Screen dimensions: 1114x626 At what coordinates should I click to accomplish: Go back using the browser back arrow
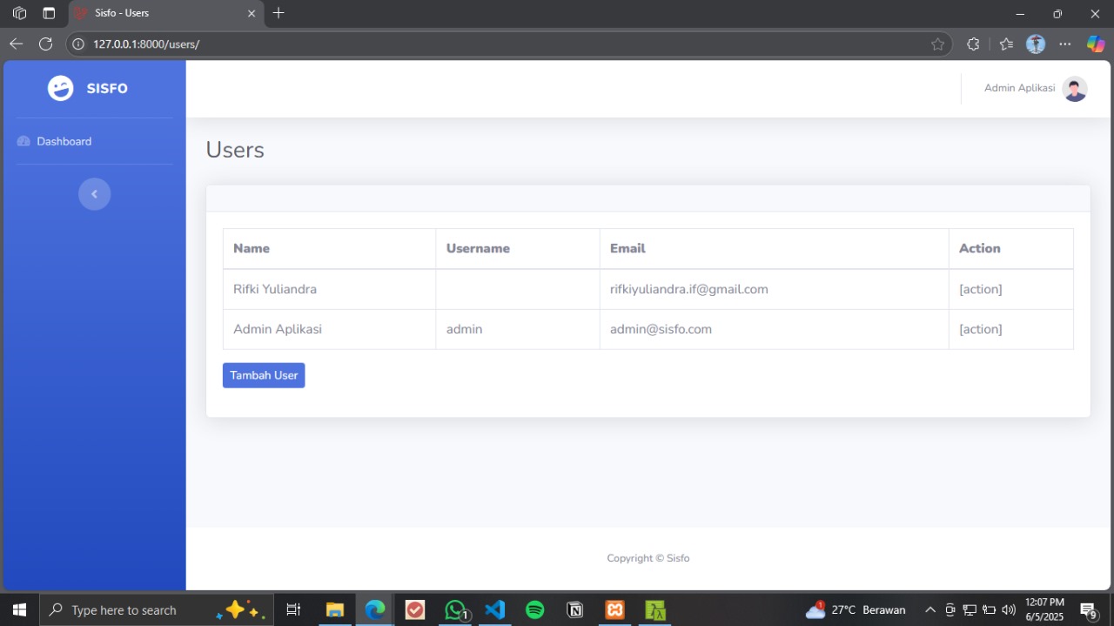coord(17,44)
